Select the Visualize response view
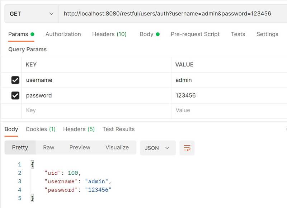 [x=117, y=147]
